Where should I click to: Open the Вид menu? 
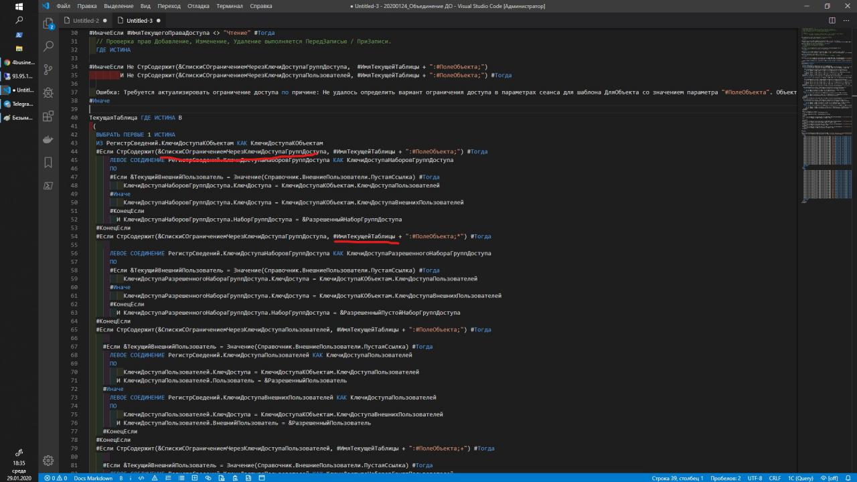tap(145, 6)
